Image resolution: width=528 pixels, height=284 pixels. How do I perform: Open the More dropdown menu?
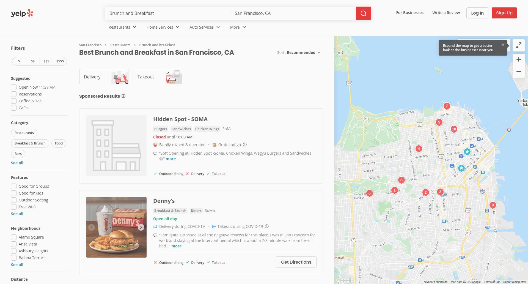(238, 27)
